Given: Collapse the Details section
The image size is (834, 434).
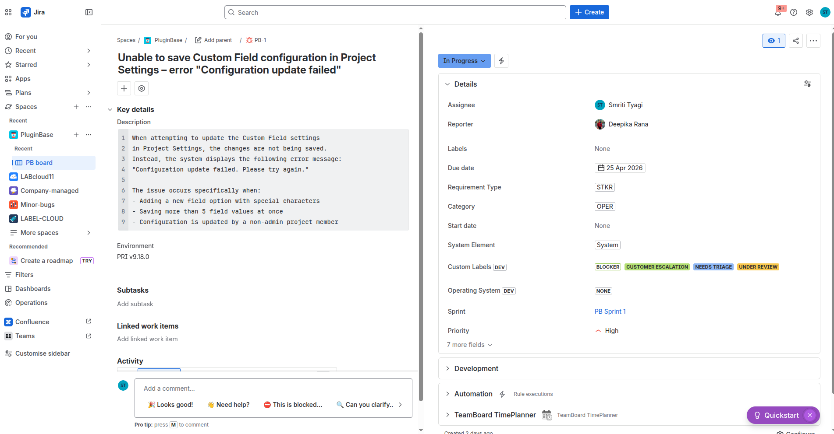Looking at the screenshot, I should click(447, 84).
